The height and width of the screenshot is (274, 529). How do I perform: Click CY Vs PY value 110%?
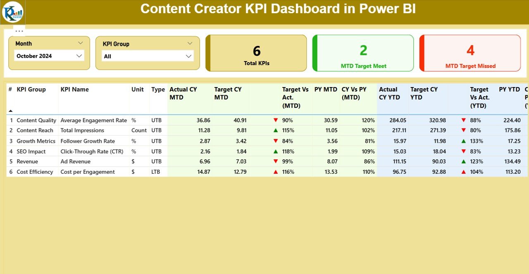click(368, 172)
